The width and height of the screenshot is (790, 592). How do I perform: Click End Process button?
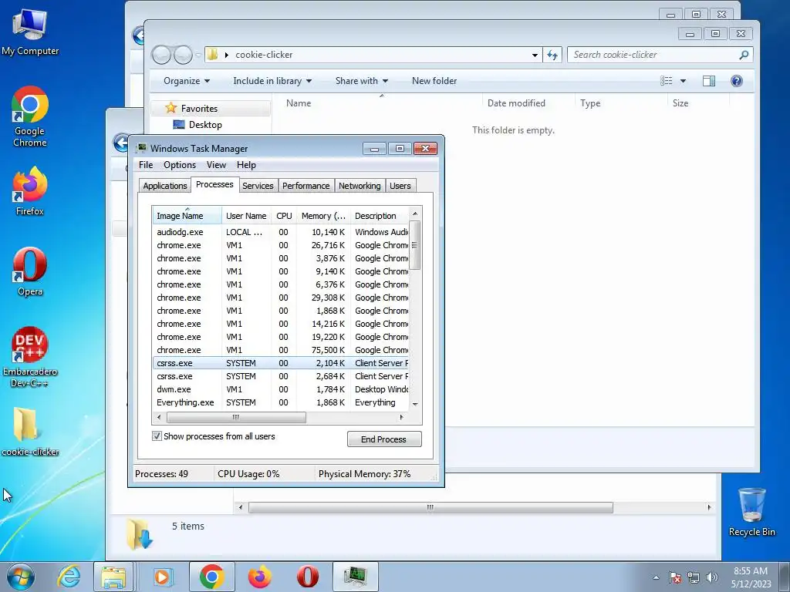click(x=384, y=439)
